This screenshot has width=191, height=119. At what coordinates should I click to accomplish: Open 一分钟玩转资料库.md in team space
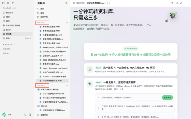52,94
